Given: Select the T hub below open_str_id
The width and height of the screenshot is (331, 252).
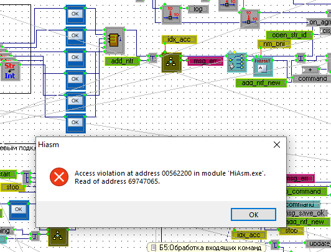Looking at the screenshot, I should coord(301,58).
